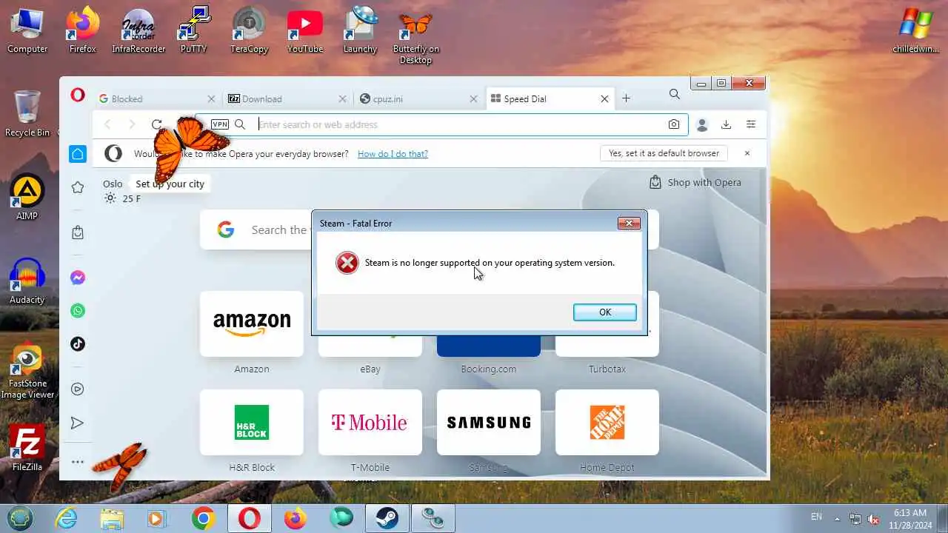
Task: Show hidden tray icons arrow
Action: click(837, 519)
